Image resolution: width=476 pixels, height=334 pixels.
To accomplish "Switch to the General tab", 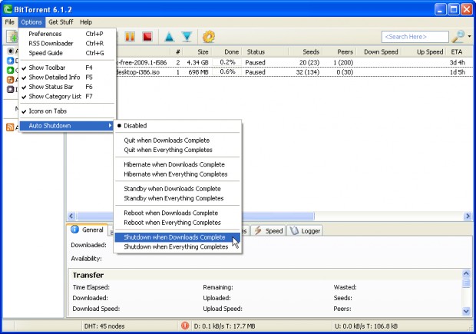I will point(87,230).
